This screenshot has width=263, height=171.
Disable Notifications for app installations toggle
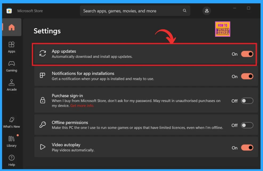[247, 76]
